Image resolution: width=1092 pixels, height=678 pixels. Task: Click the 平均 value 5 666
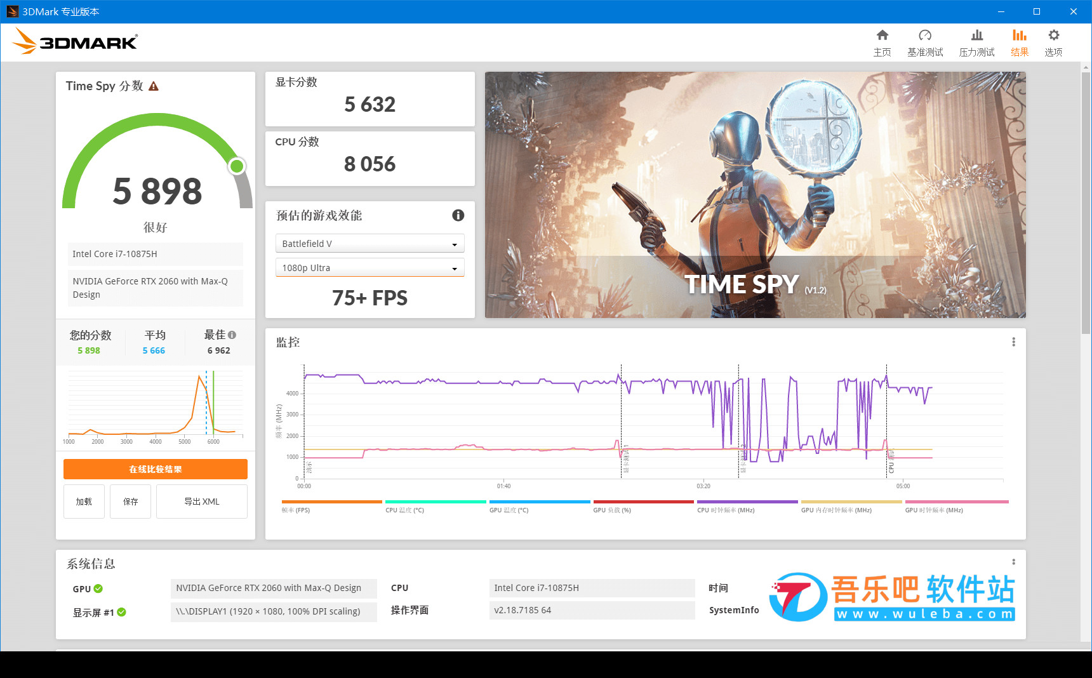[154, 350]
